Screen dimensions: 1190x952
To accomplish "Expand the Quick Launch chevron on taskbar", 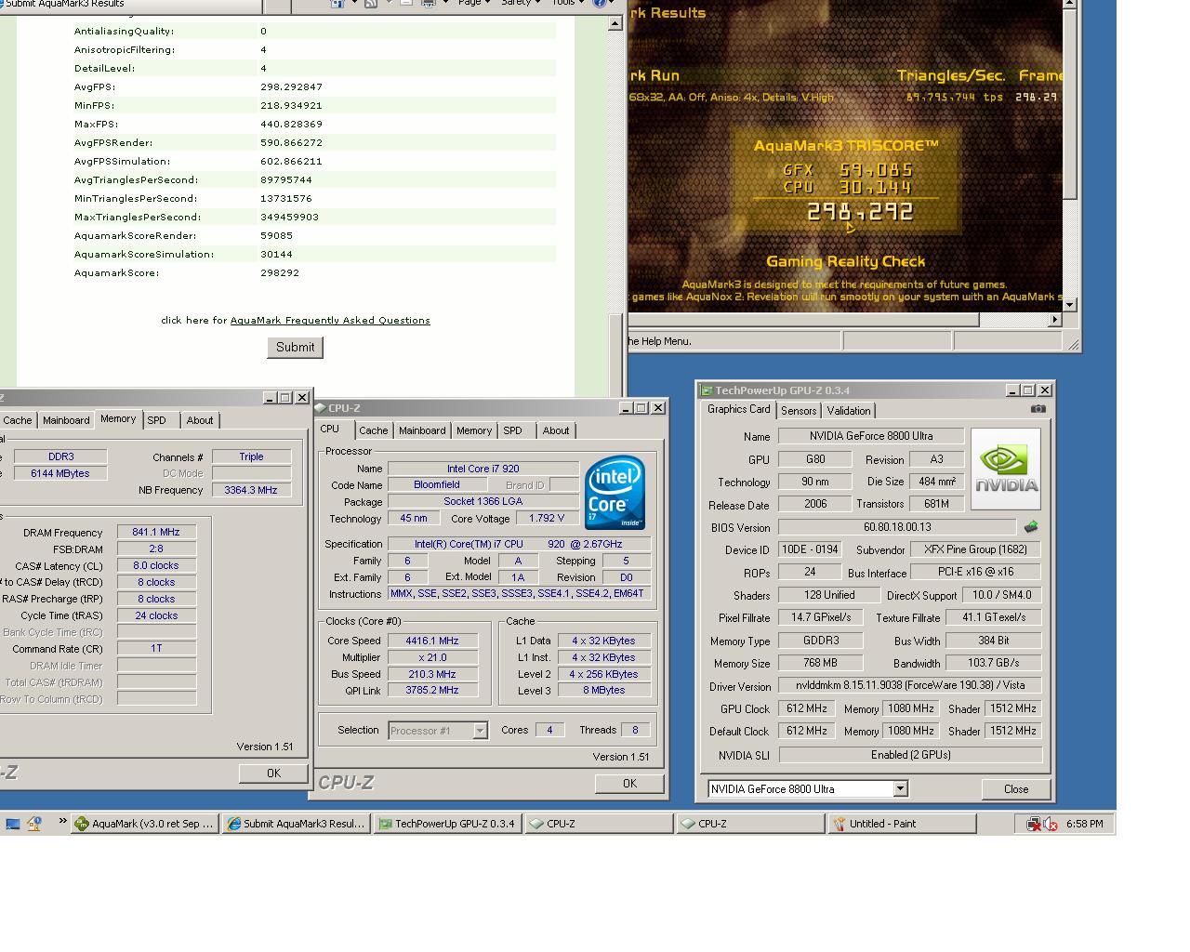I will (x=63, y=821).
